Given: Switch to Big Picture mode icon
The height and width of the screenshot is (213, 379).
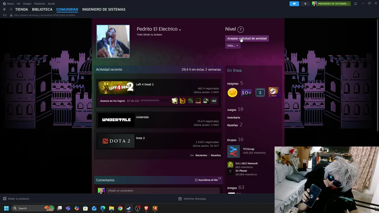Looking at the screenshot, I should 356,4.
